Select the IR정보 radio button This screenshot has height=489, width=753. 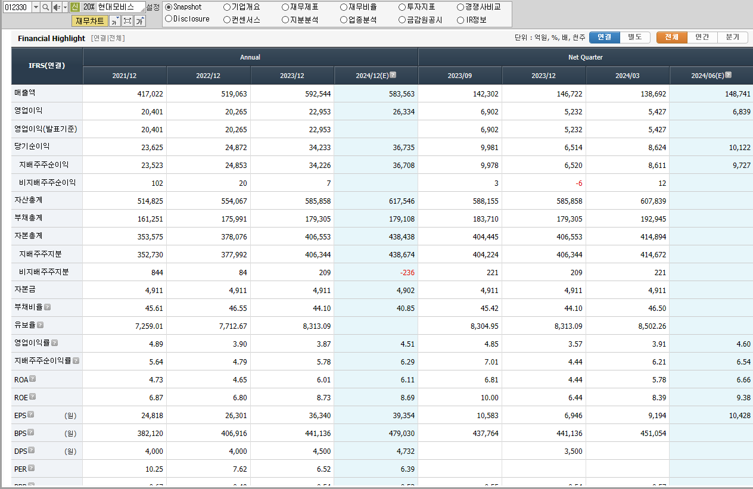[x=460, y=20]
